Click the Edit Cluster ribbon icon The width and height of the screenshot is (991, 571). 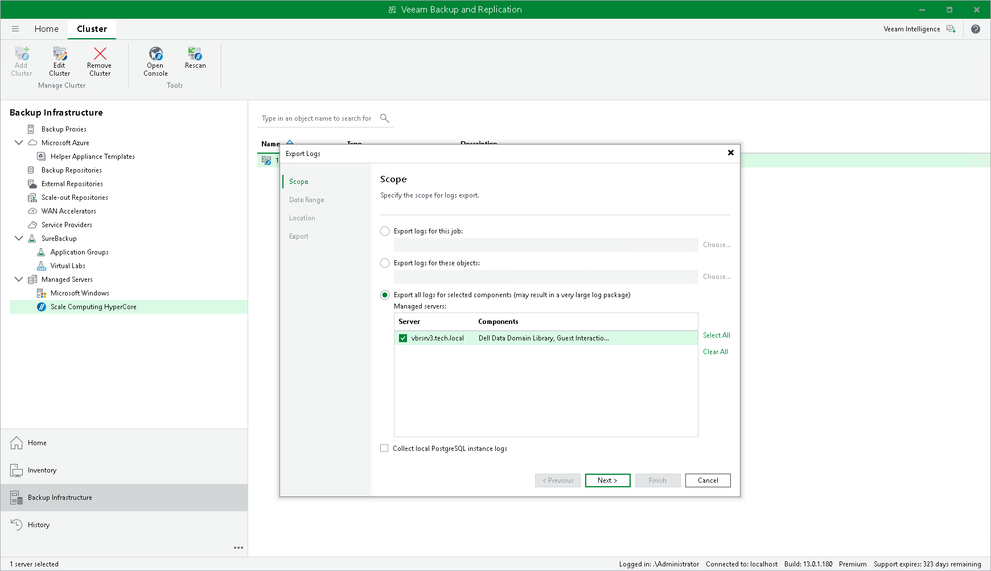pyautogui.click(x=60, y=54)
